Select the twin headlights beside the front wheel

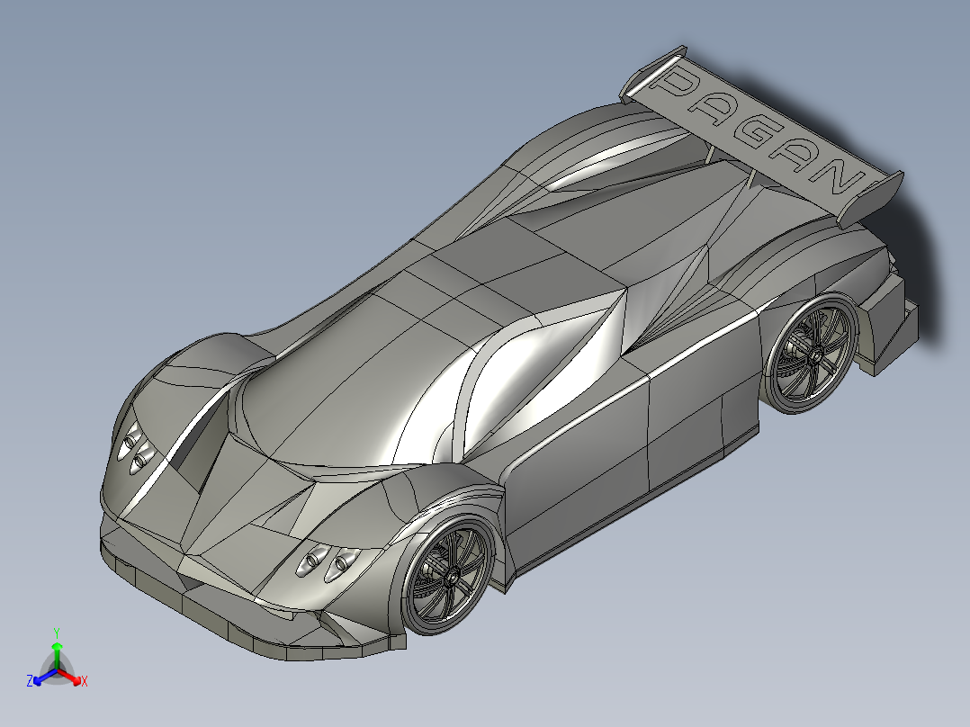click(x=328, y=563)
